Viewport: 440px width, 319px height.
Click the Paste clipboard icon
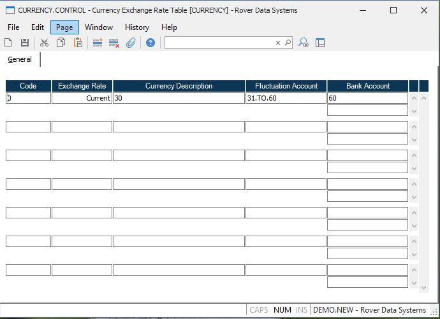tap(78, 43)
